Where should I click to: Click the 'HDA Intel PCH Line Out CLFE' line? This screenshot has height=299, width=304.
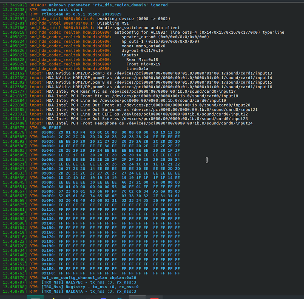point(125,114)
